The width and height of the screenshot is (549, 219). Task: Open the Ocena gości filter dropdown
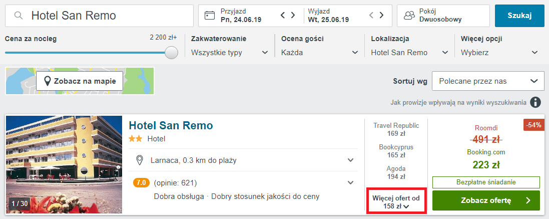(320, 53)
